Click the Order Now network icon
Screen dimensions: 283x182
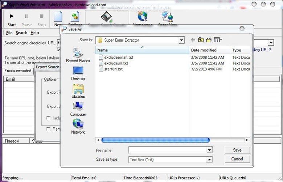click(167, 17)
